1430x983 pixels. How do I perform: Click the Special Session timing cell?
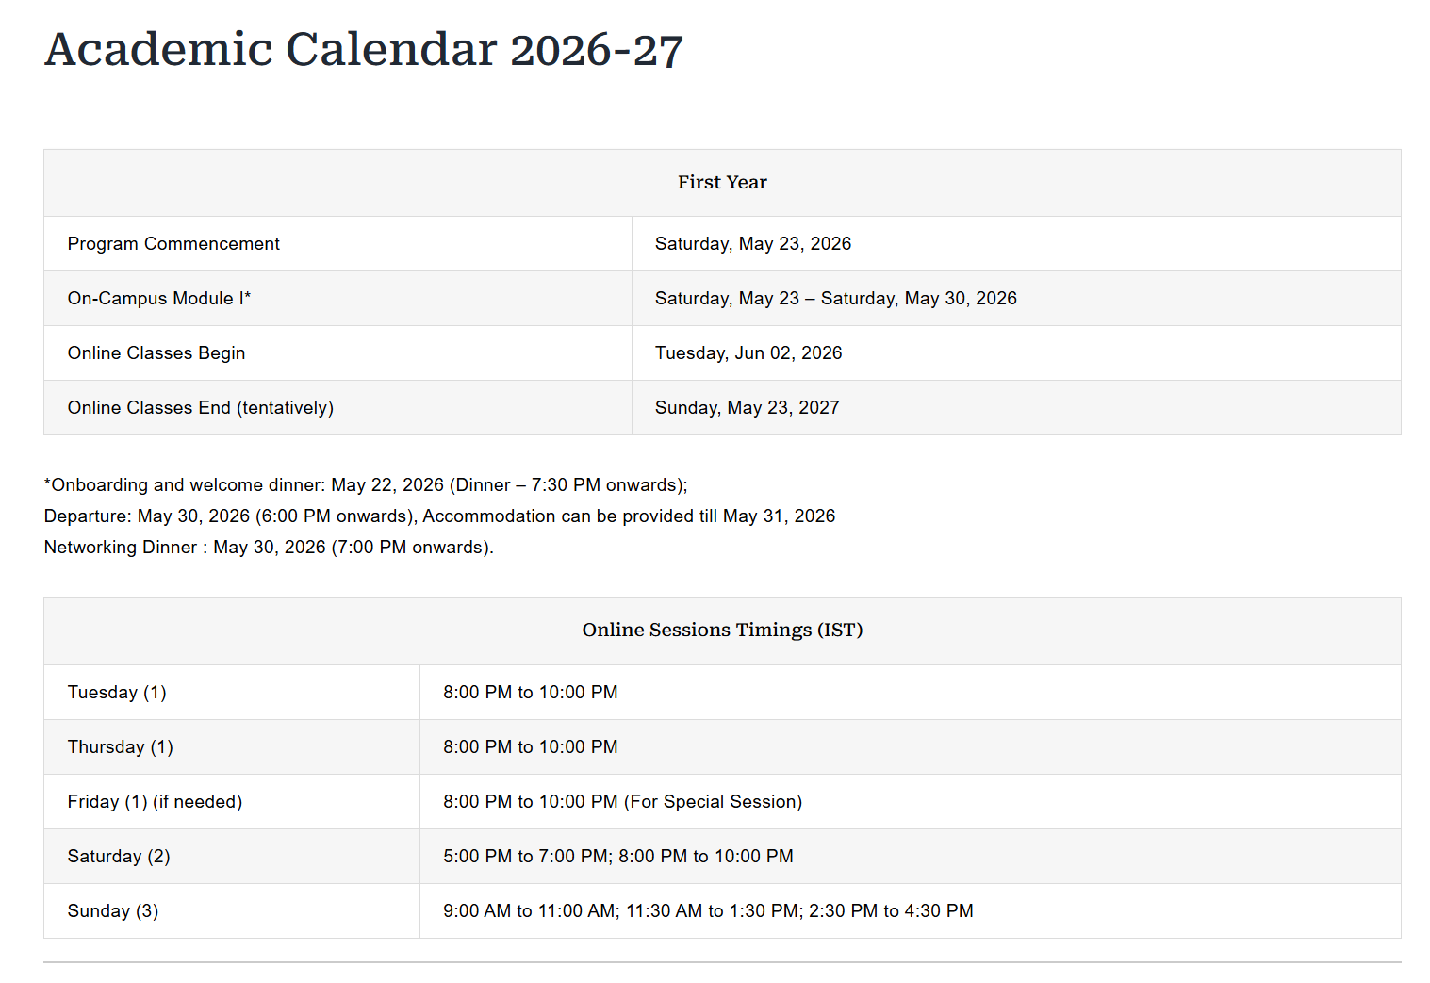(622, 802)
